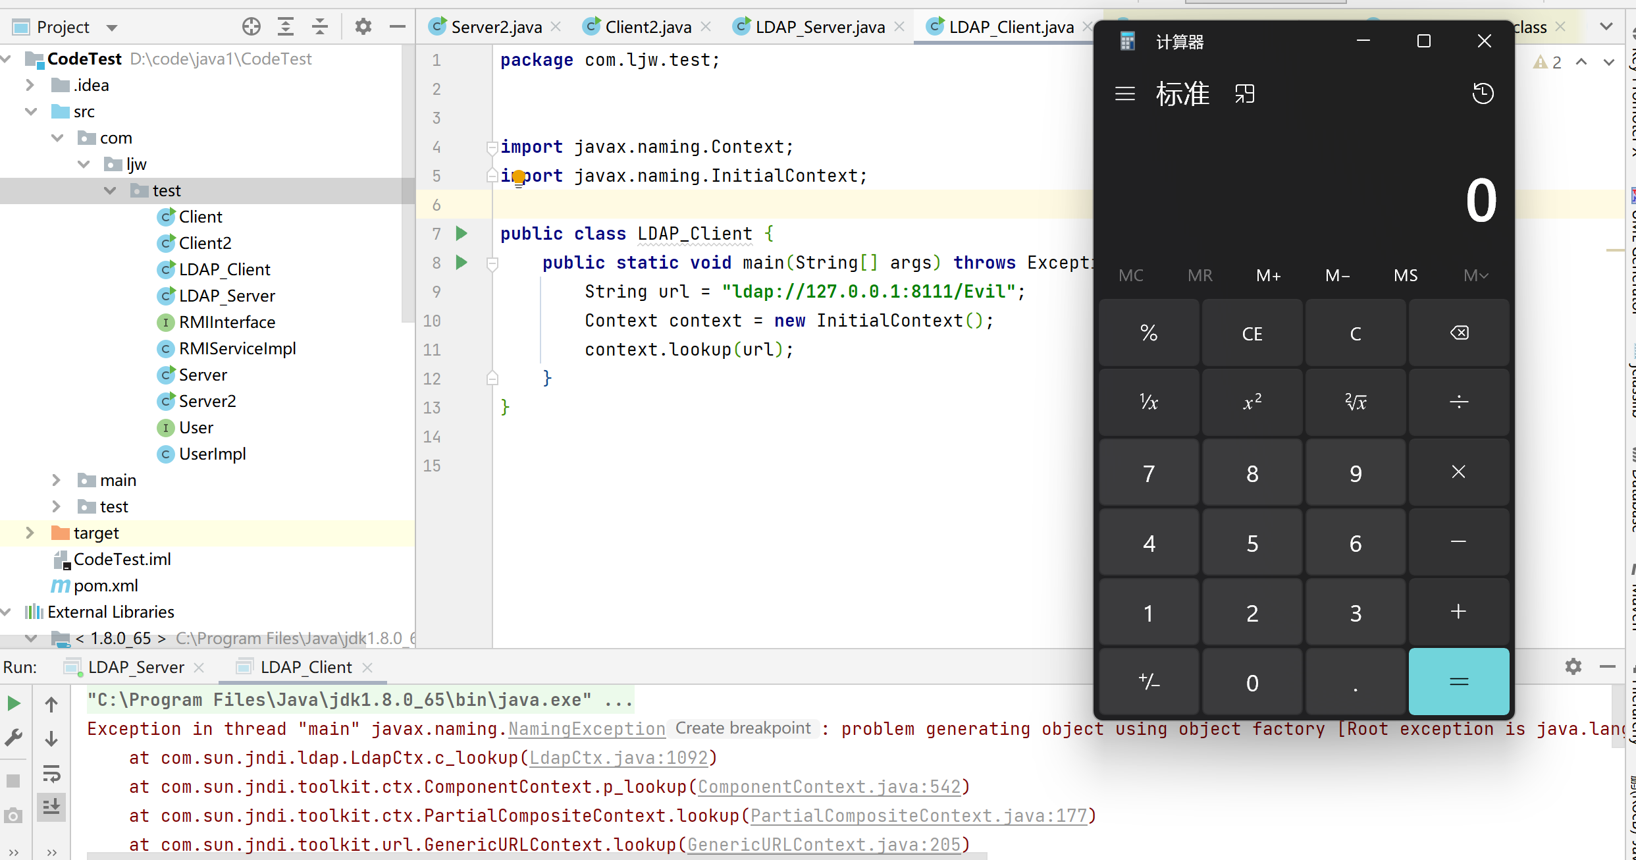
Task: Click number 7 on calculator
Action: click(1149, 472)
